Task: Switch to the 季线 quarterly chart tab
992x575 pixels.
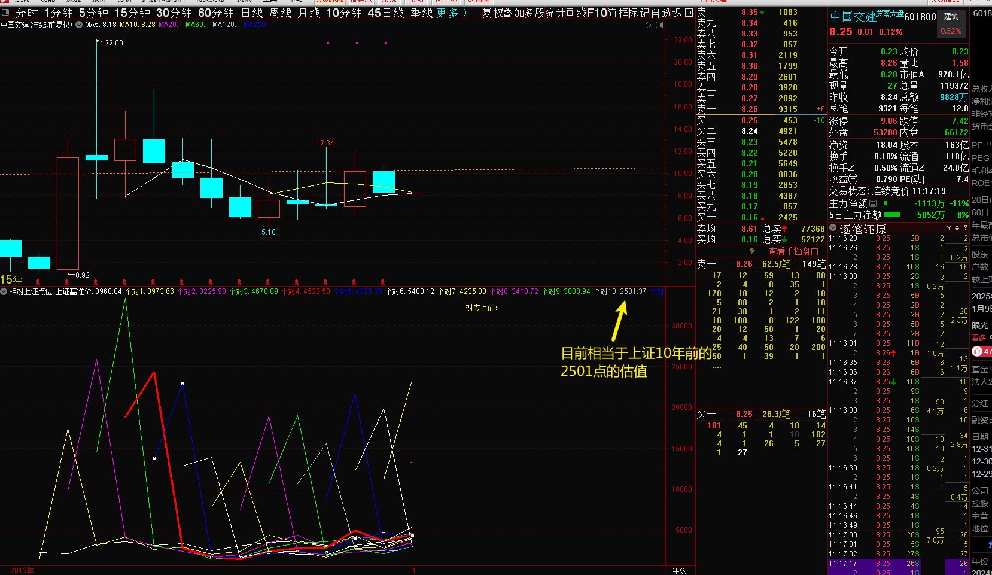Action: tap(421, 13)
